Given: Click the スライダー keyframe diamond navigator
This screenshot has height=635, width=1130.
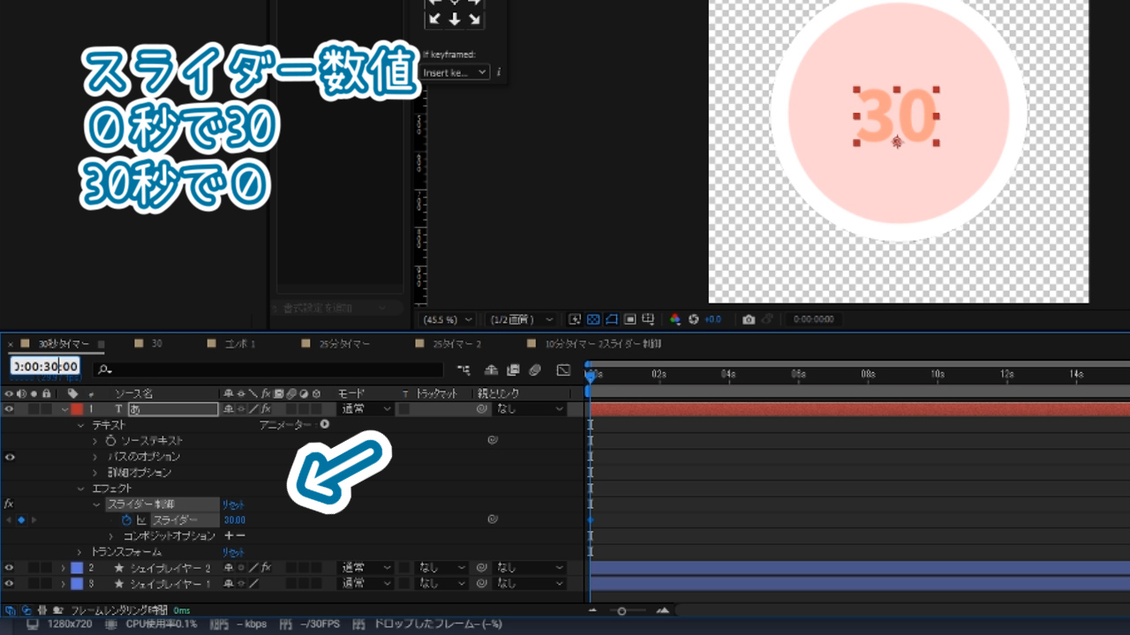Looking at the screenshot, I should [21, 520].
